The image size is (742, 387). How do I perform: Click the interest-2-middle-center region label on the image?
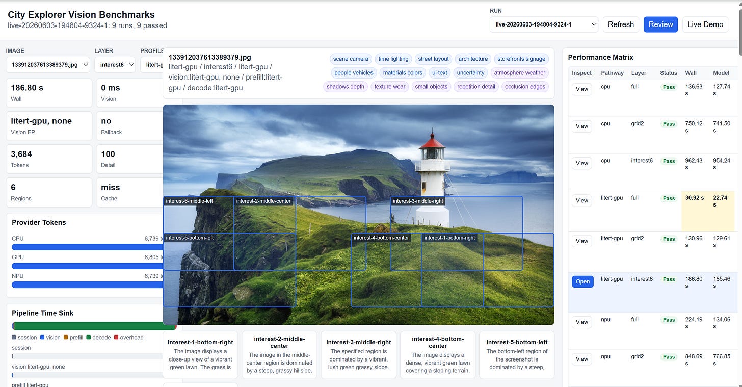click(x=263, y=201)
